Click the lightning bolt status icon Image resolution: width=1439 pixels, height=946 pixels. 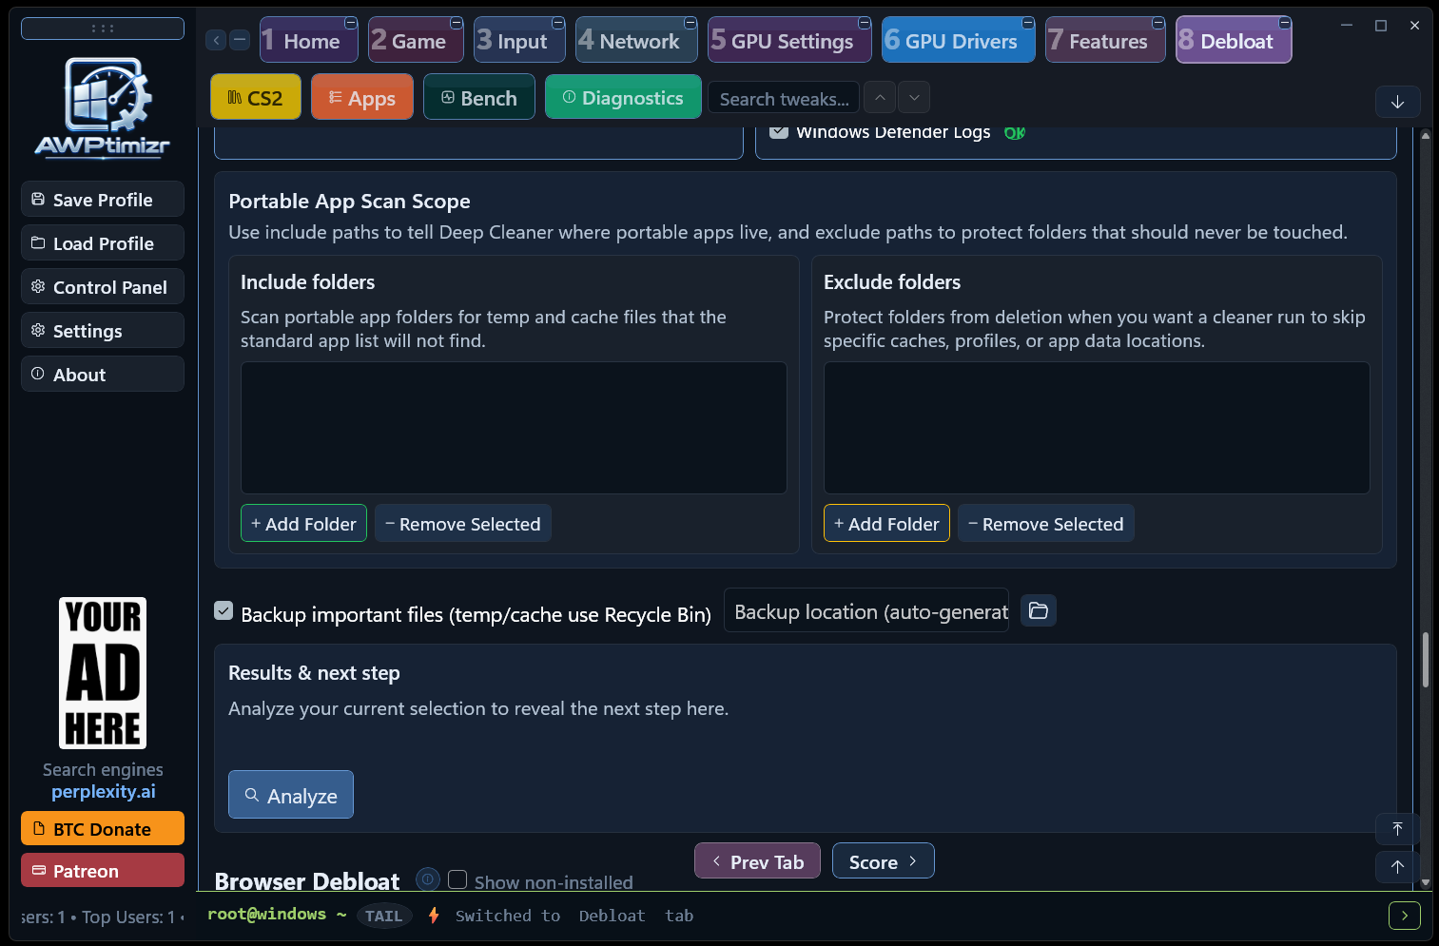(x=434, y=915)
